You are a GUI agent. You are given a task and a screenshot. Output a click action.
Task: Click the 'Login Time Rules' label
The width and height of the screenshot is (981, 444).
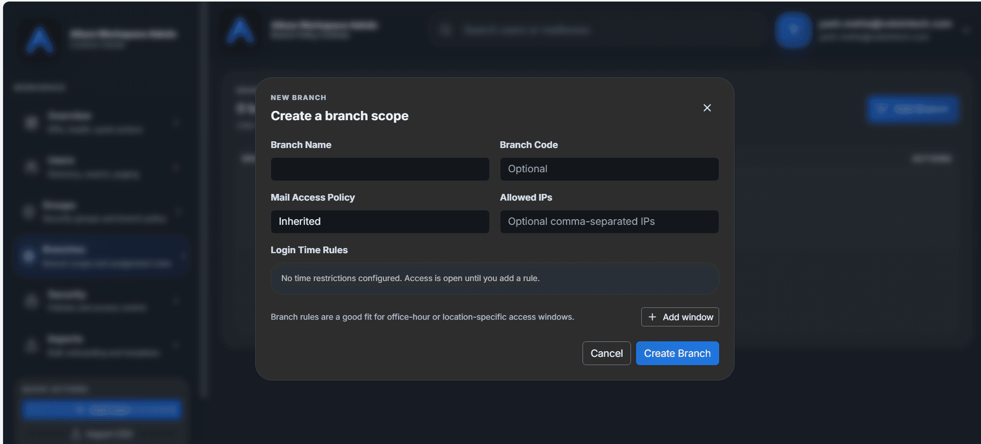pos(309,250)
